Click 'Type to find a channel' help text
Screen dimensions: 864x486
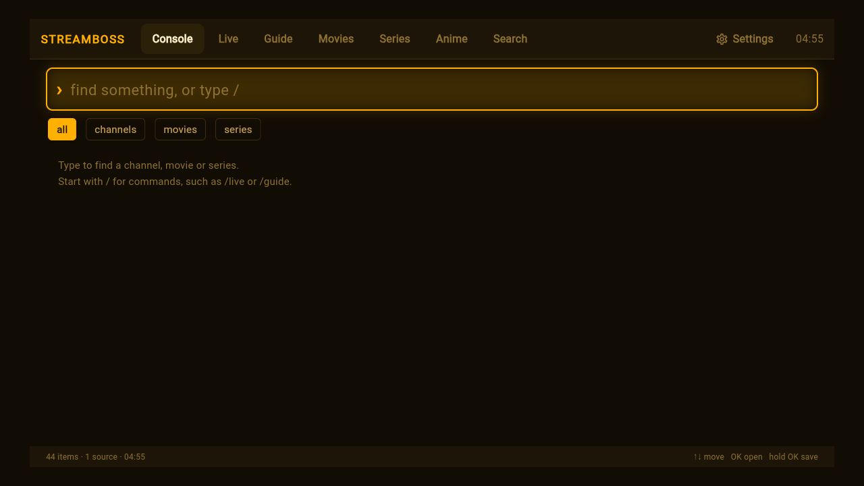tap(148, 165)
